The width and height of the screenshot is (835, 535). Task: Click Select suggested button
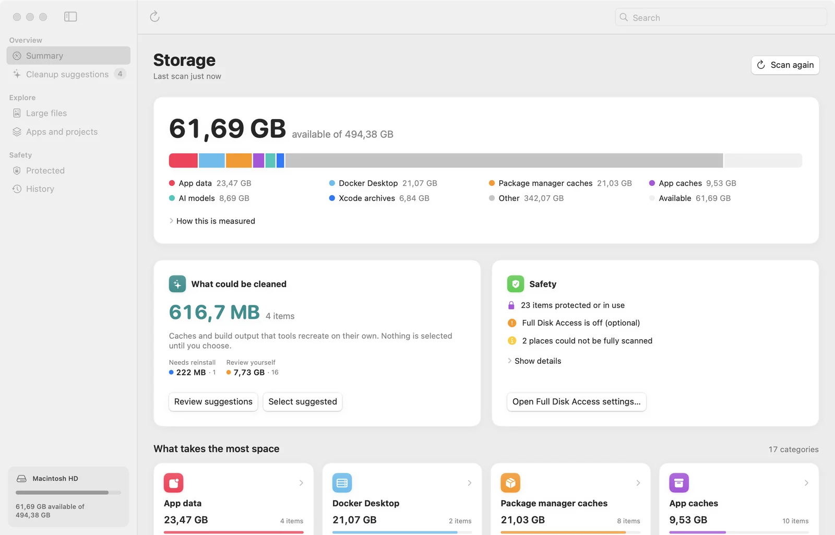point(303,402)
